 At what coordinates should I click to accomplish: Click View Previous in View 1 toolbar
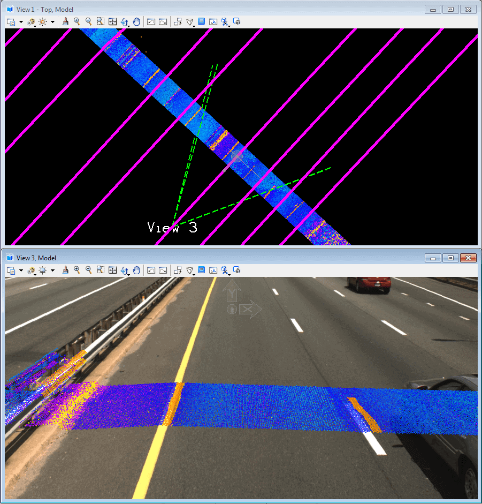(151, 22)
